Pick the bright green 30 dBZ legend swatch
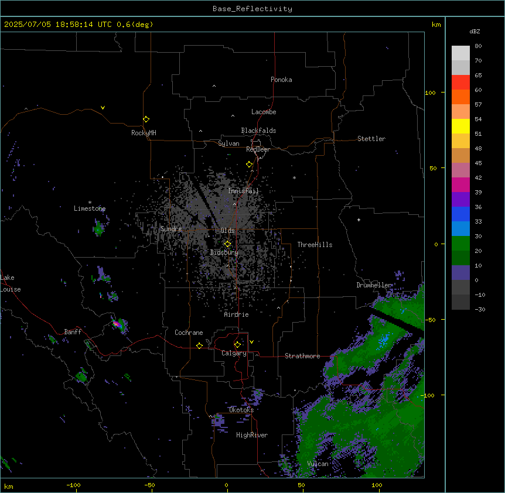Image resolution: width=505 pixels, height=493 pixels. tap(460, 244)
